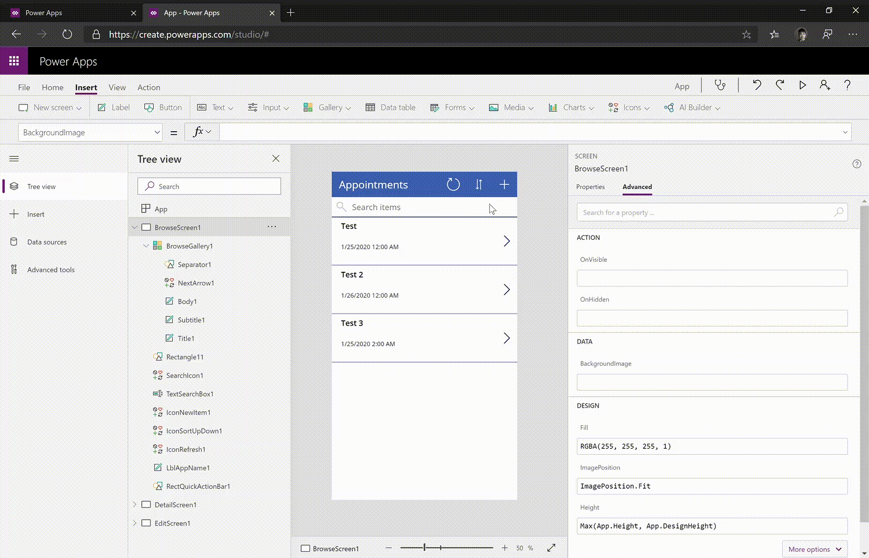Open the Input dropdown
869x558 pixels.
[268, 107]
